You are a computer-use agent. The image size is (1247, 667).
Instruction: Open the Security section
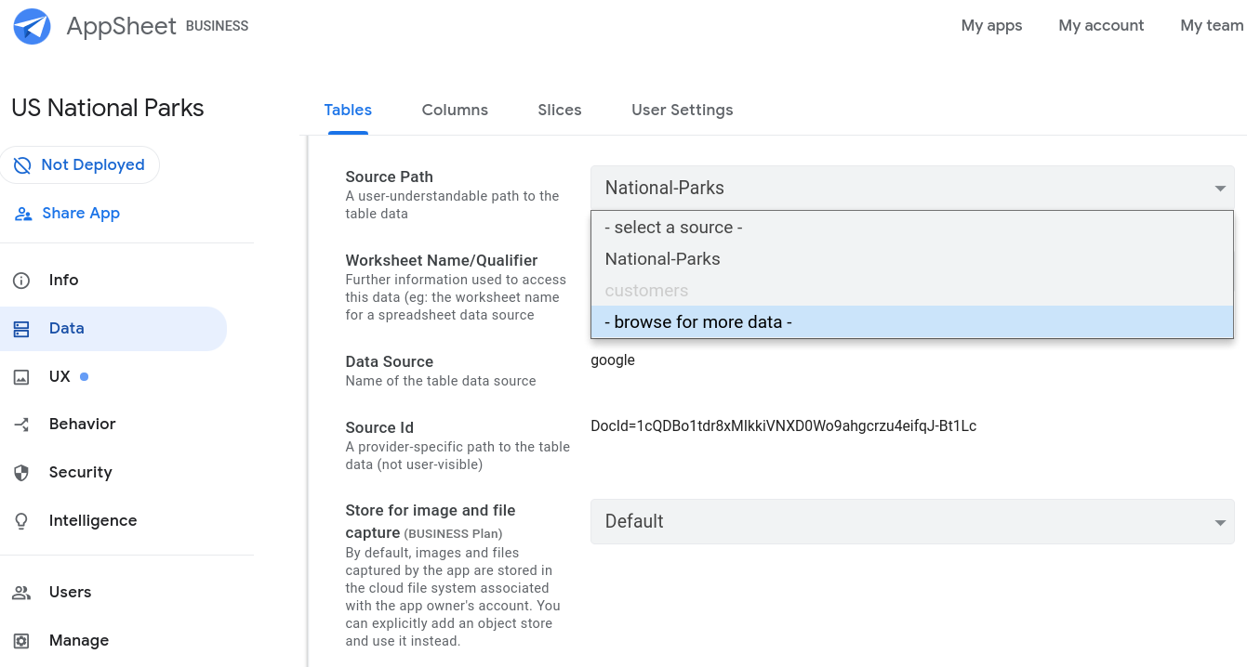click(80, 472)
